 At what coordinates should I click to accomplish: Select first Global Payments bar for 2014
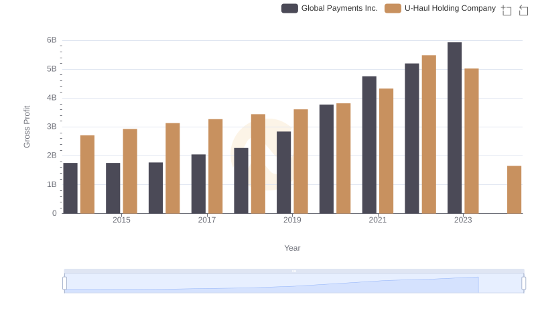tap(70, 188)
